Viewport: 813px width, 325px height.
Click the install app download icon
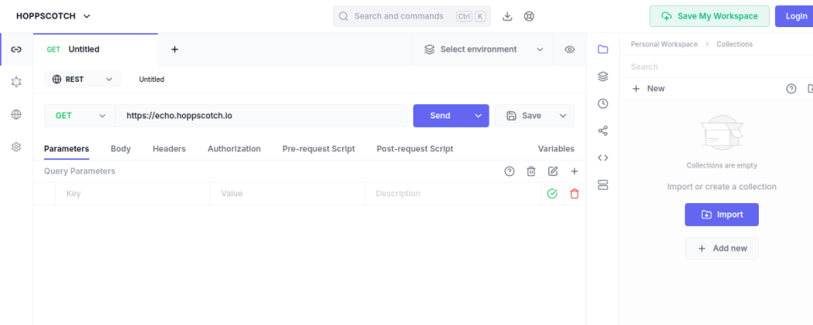tap(507, 16)
